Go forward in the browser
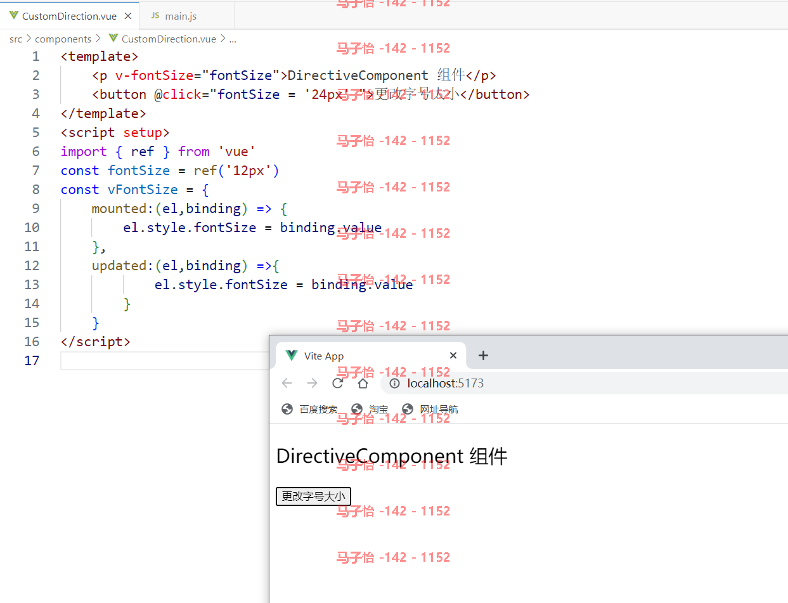This screenshot has height=603, width=788. [313, 383]
